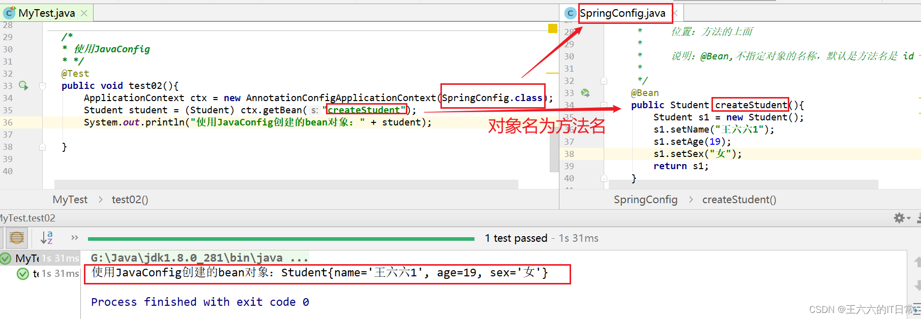Click the "1 test passed" status text
The height and width of the screenshot is (319, 921).
tap(516, 238)
